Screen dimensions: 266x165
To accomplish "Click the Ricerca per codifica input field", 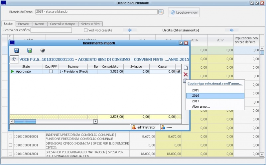I will pos(51,30).
